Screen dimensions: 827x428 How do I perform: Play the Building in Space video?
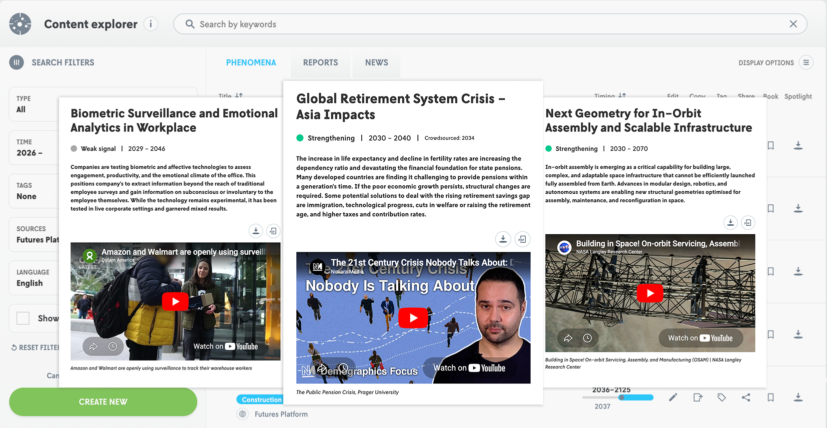click(650, 293)
